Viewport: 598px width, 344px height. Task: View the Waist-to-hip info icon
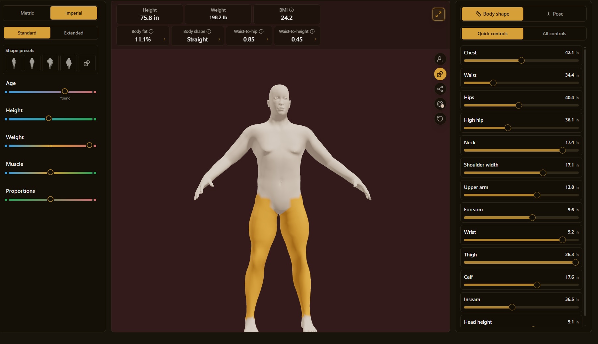[x=261, y=31]
